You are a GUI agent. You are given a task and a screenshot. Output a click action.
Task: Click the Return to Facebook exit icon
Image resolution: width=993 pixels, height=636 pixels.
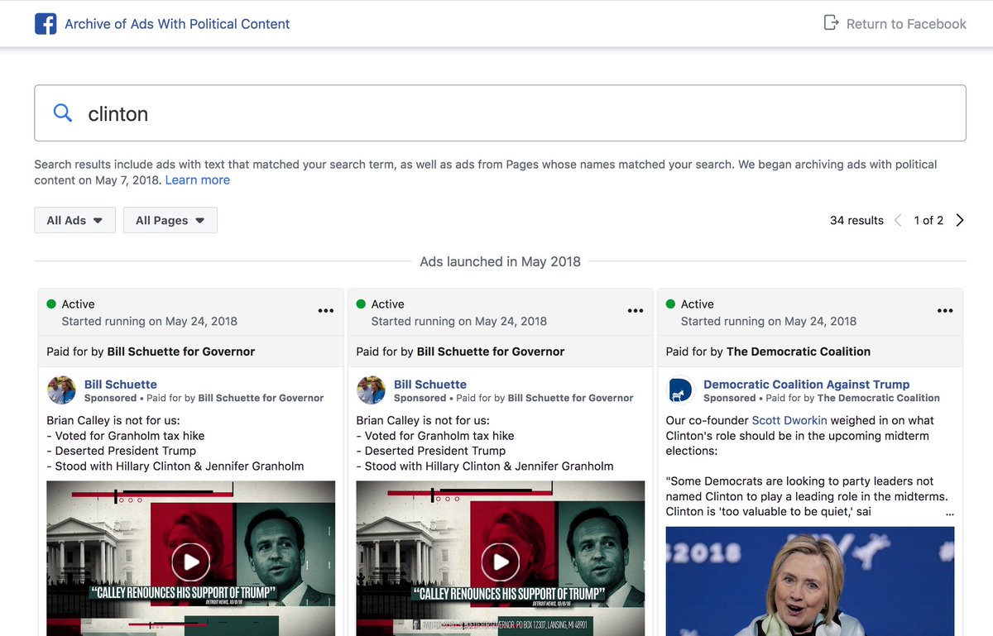coord(831,23)
